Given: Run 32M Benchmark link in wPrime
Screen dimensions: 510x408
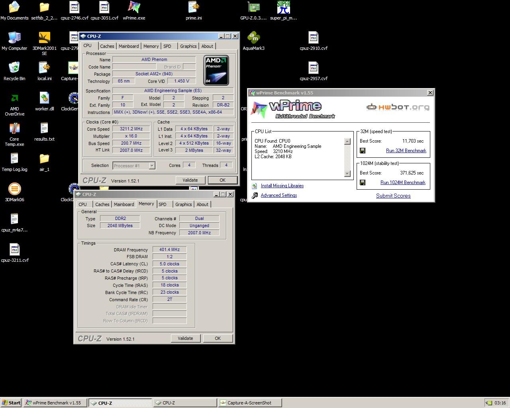Looking at the screenshot, I should (406, 151).
